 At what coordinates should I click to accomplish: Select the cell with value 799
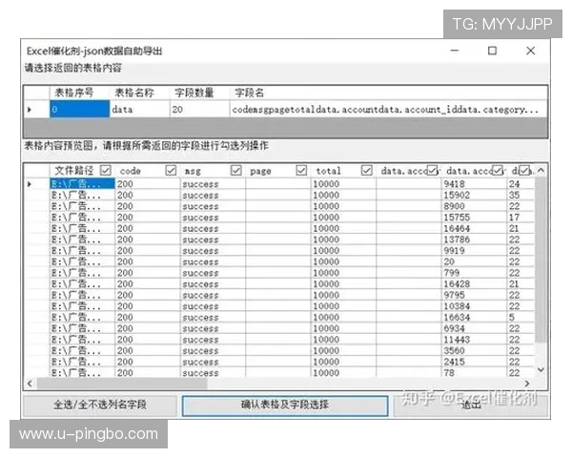pos(474,273)
